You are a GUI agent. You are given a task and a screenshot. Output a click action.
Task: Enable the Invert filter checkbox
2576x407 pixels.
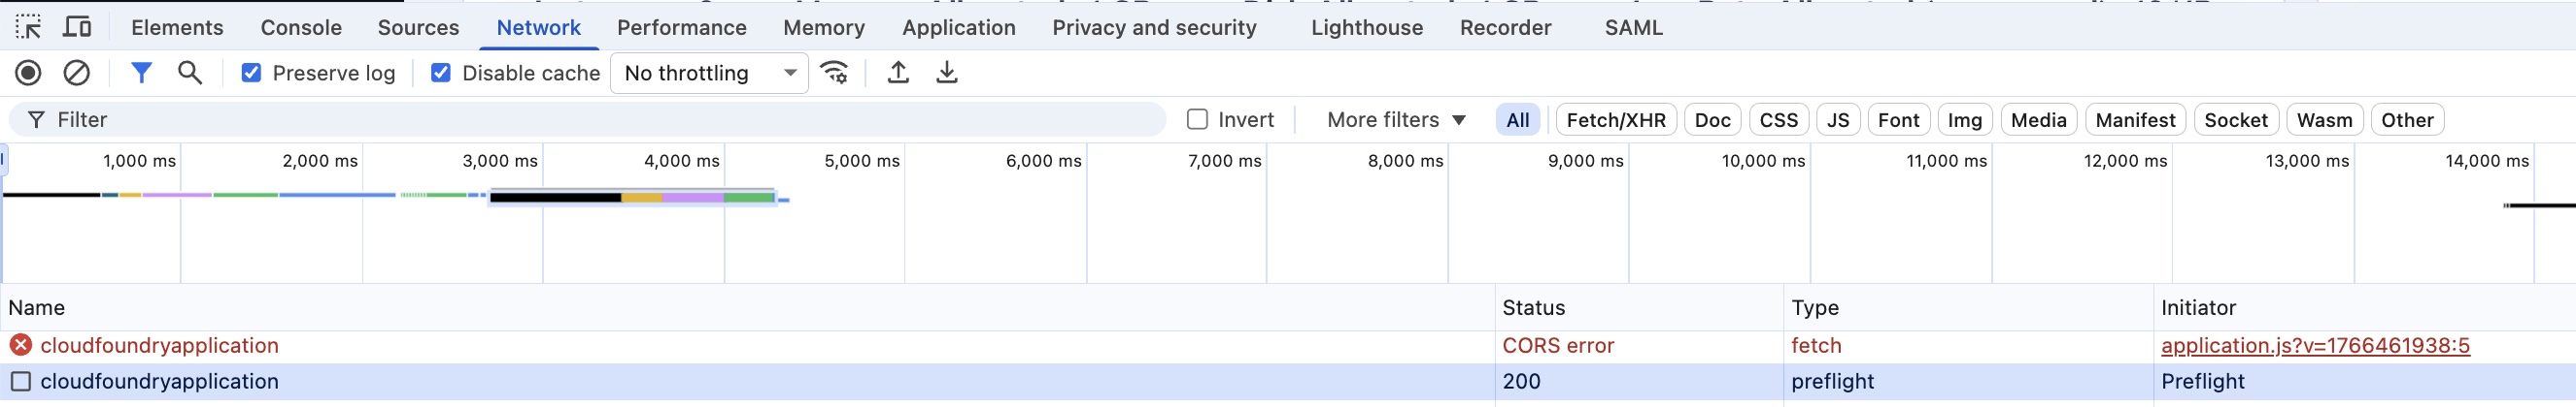[1197, 120]
